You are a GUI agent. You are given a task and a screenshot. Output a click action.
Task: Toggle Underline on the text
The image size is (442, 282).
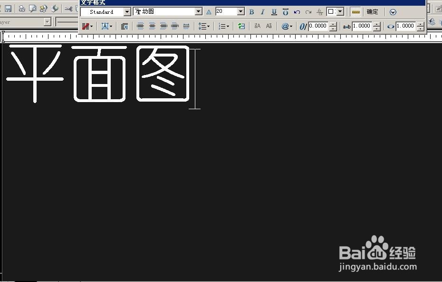coord(273,12)
